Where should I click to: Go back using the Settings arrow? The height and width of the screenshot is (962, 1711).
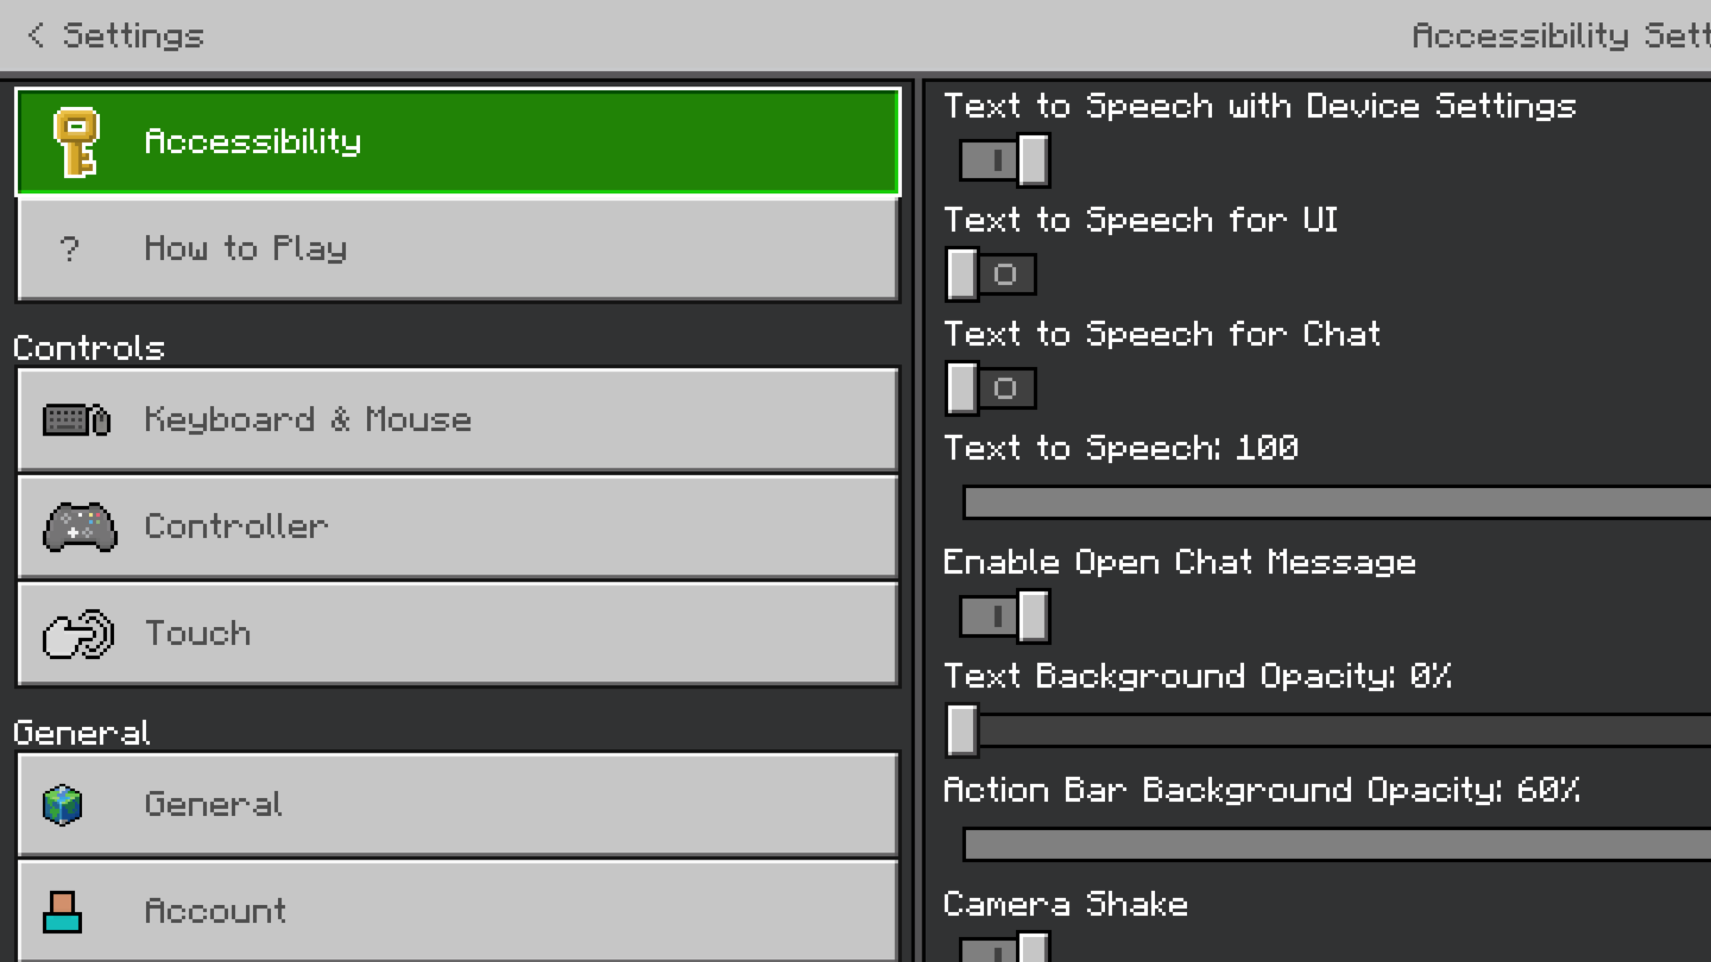point(36,36)
